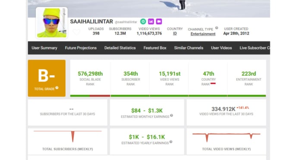Click the Estimated Yearly Earnings help icon
The height and width of the screenshot is (160, 286).
point(171,142)
